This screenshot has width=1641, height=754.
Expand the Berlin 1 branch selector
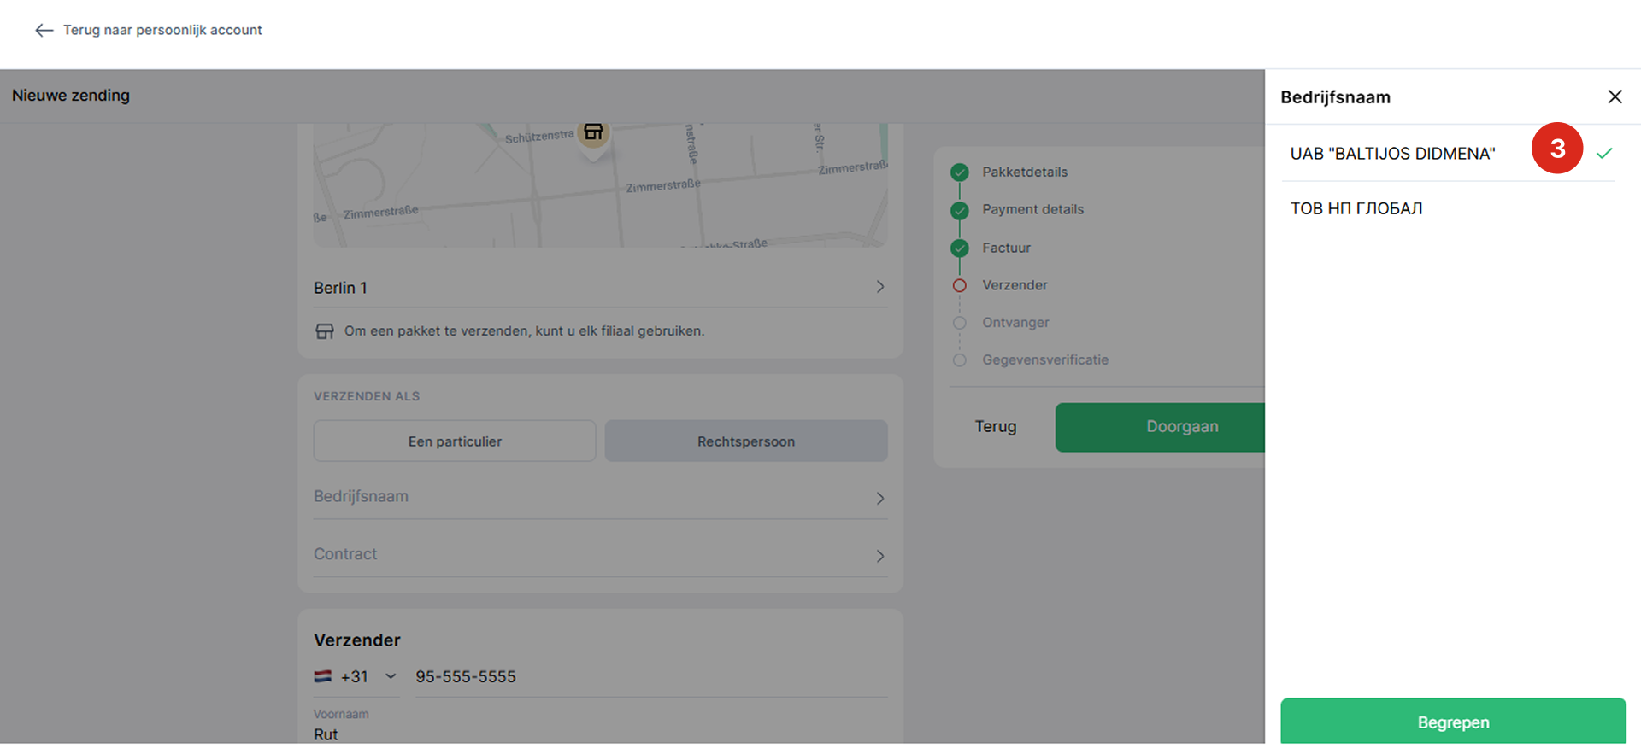point(600,288)
